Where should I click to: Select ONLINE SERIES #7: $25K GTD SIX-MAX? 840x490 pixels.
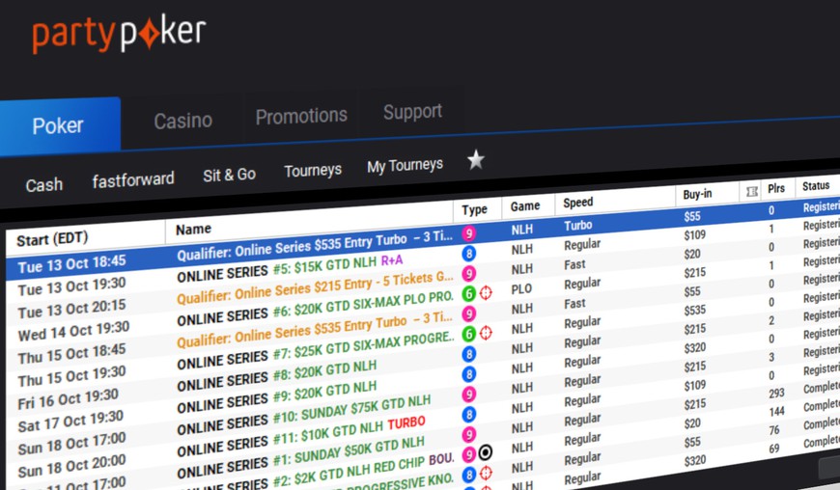[315, 352]
